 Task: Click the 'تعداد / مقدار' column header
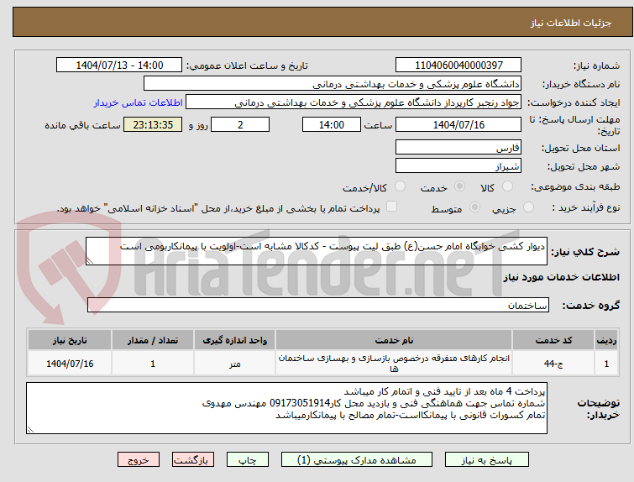click(153, 340)
